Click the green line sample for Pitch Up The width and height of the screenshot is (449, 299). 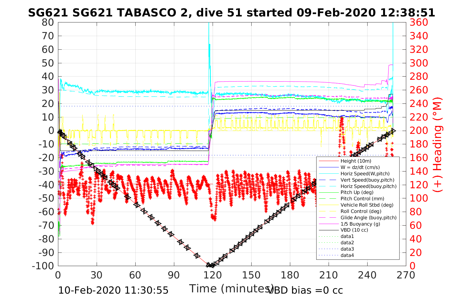[328, 192]
